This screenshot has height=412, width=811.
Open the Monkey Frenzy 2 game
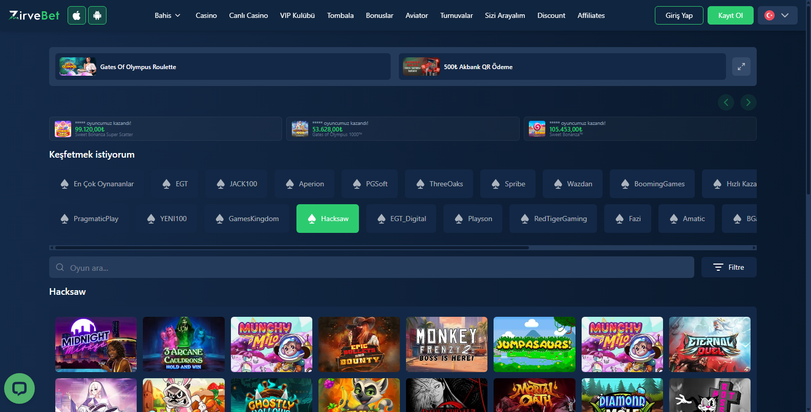pos(446,344)
